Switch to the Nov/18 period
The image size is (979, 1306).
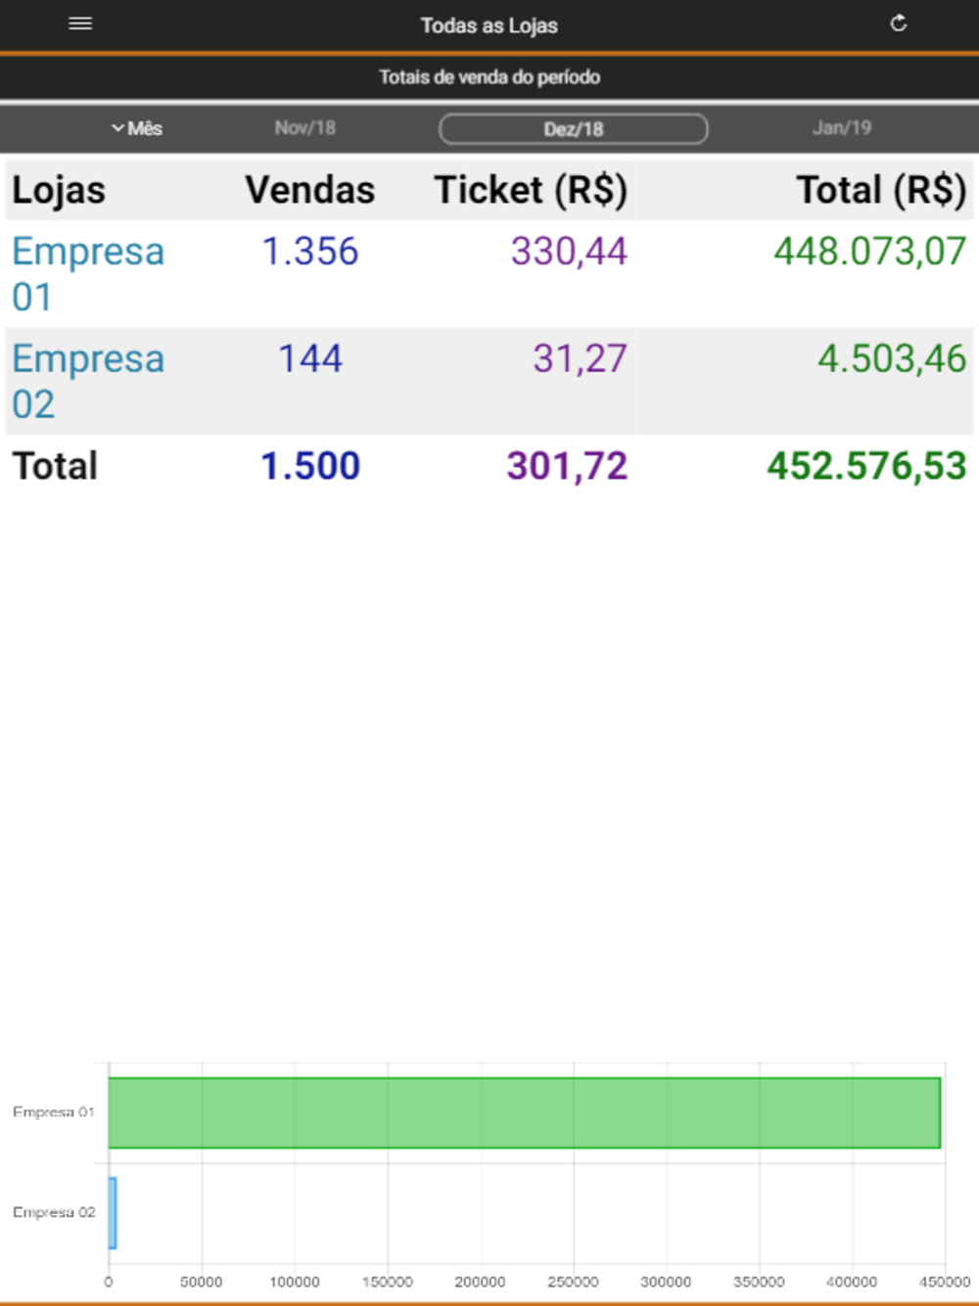[304, 128]
